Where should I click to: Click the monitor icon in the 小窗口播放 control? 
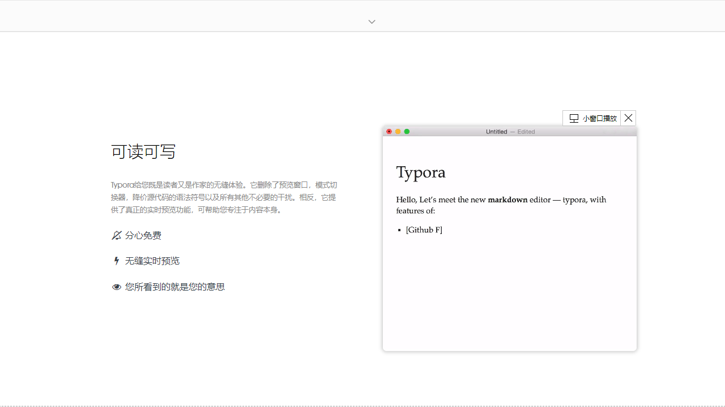tap(574, 118)
